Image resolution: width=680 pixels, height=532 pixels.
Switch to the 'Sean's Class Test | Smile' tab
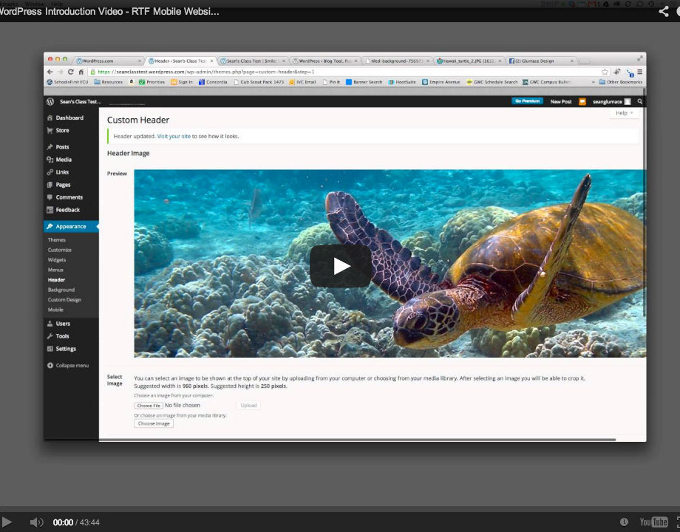pyautogui.click(x=251, y=61)
